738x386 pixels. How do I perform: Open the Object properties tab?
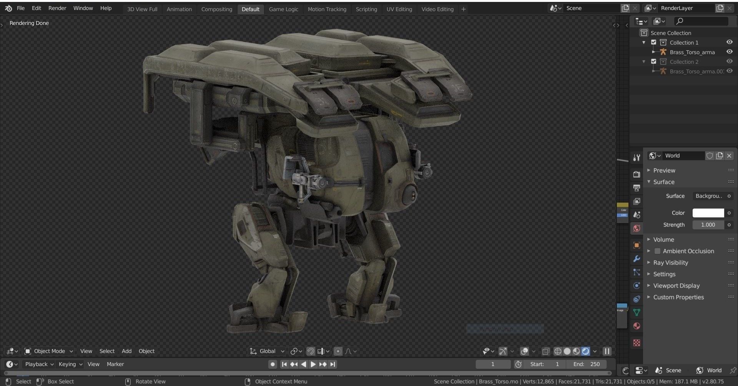click(x=637, y=245)
